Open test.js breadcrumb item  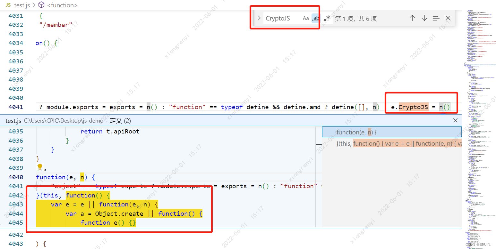(22, 5)
